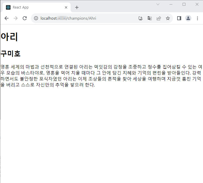Maximize the browser window

click(x=184, y=4)
